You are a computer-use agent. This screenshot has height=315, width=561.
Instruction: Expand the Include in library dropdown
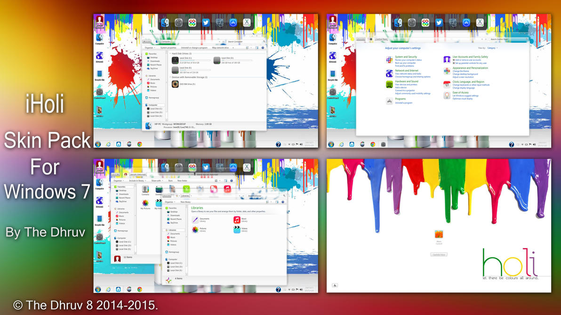click(x=137, y=181)
